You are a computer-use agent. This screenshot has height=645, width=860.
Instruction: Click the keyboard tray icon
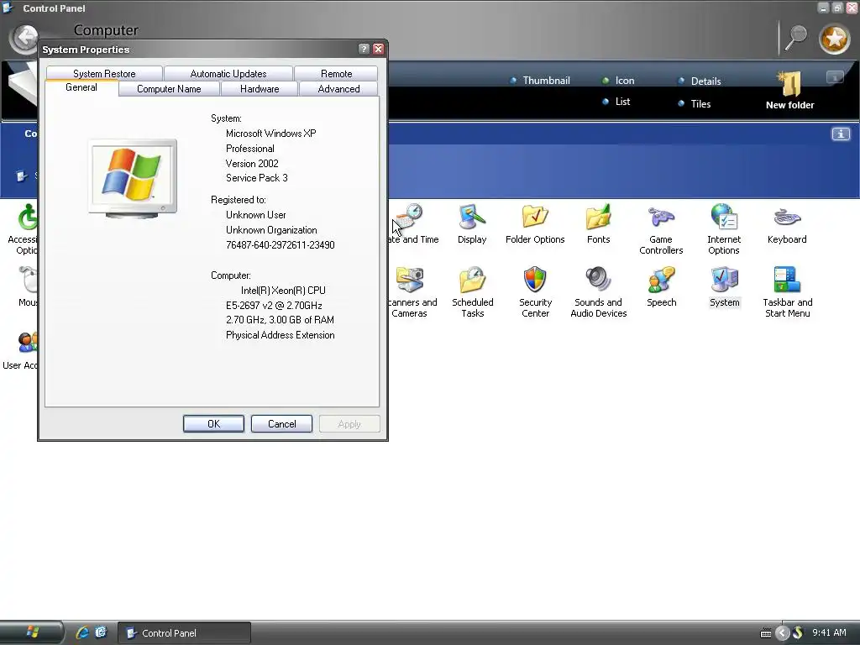coord(766,633)
